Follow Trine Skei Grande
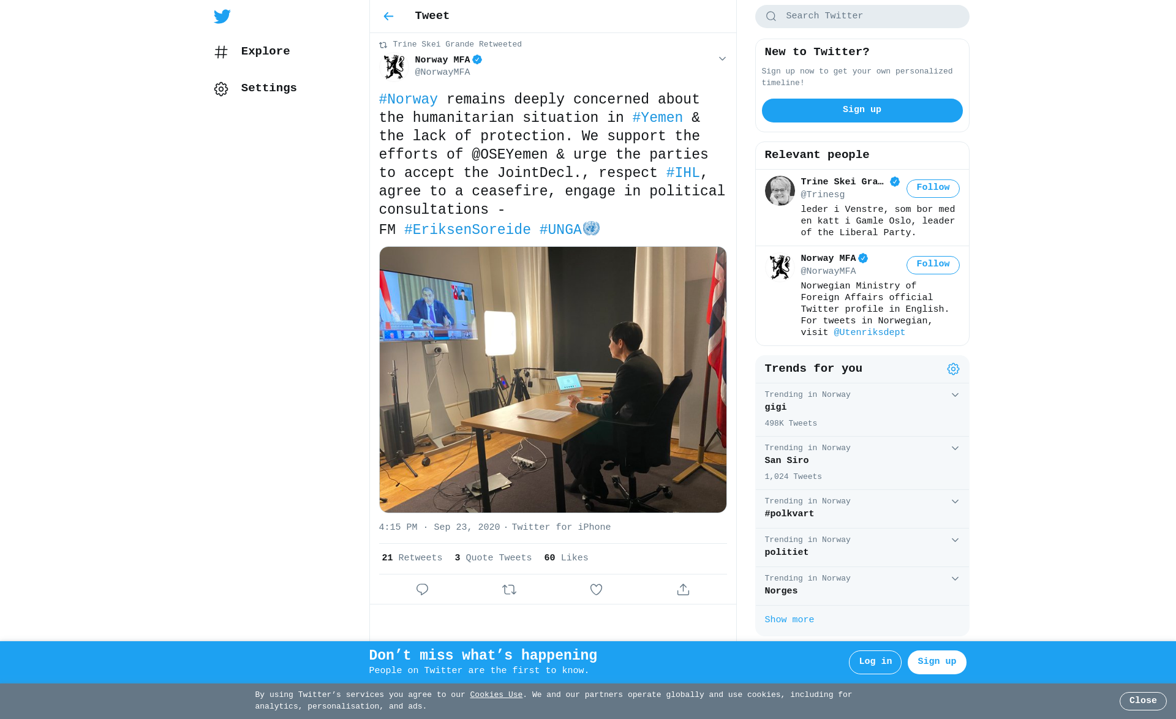Screen dimensions: 1176x719 pyautogui.click(x=933, y=188)
